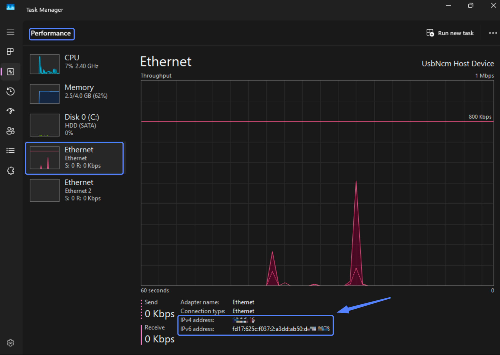This screenshot has width=500, height=355.
Task: Click the Run new task icon
Action: [430, 33]
